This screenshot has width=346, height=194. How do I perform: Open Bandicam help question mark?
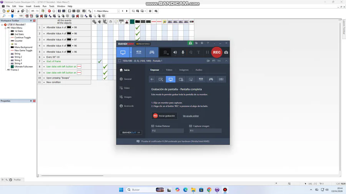tap(208, 43)
